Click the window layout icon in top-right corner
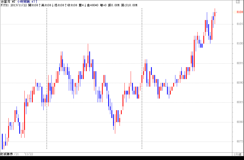The width and height of the screenshot is (244, 160). point(238,2)
